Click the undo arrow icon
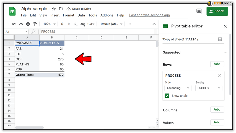 coord(14,24)
